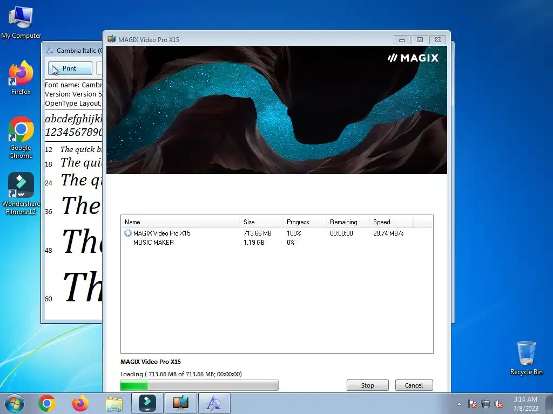Sort download list by Name column
Screen dimensions: 553x414
coord(180,222)
